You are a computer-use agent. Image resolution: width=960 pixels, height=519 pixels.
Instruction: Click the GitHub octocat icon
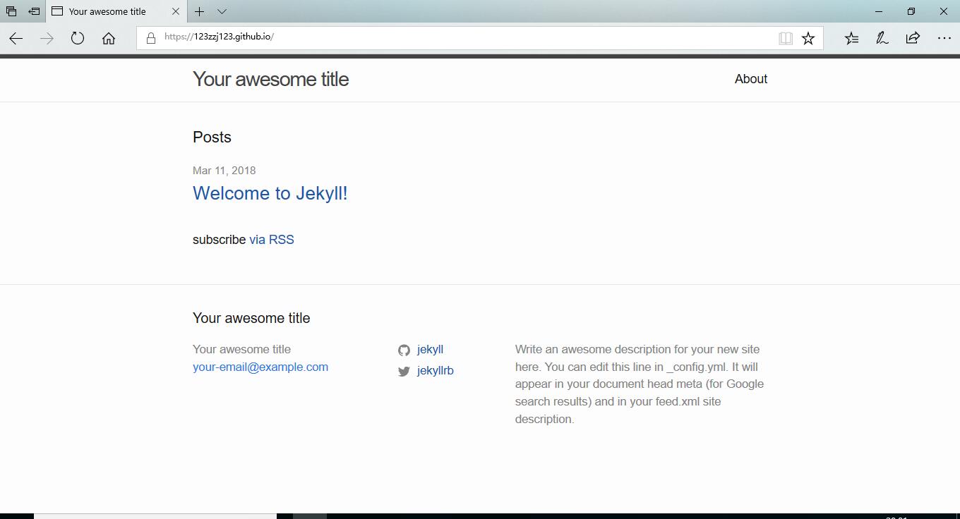click(404, 350)
